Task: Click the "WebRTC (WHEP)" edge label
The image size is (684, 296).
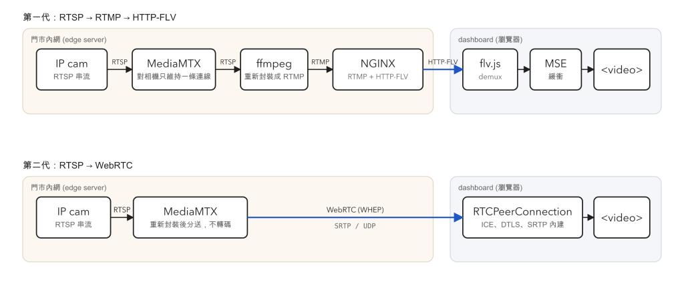Action: 355,210
